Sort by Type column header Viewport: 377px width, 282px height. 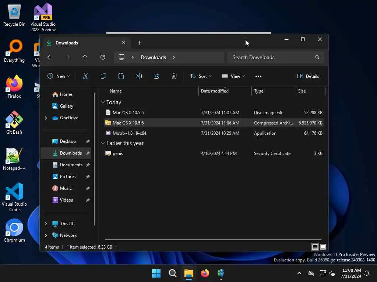coord(274,91)
